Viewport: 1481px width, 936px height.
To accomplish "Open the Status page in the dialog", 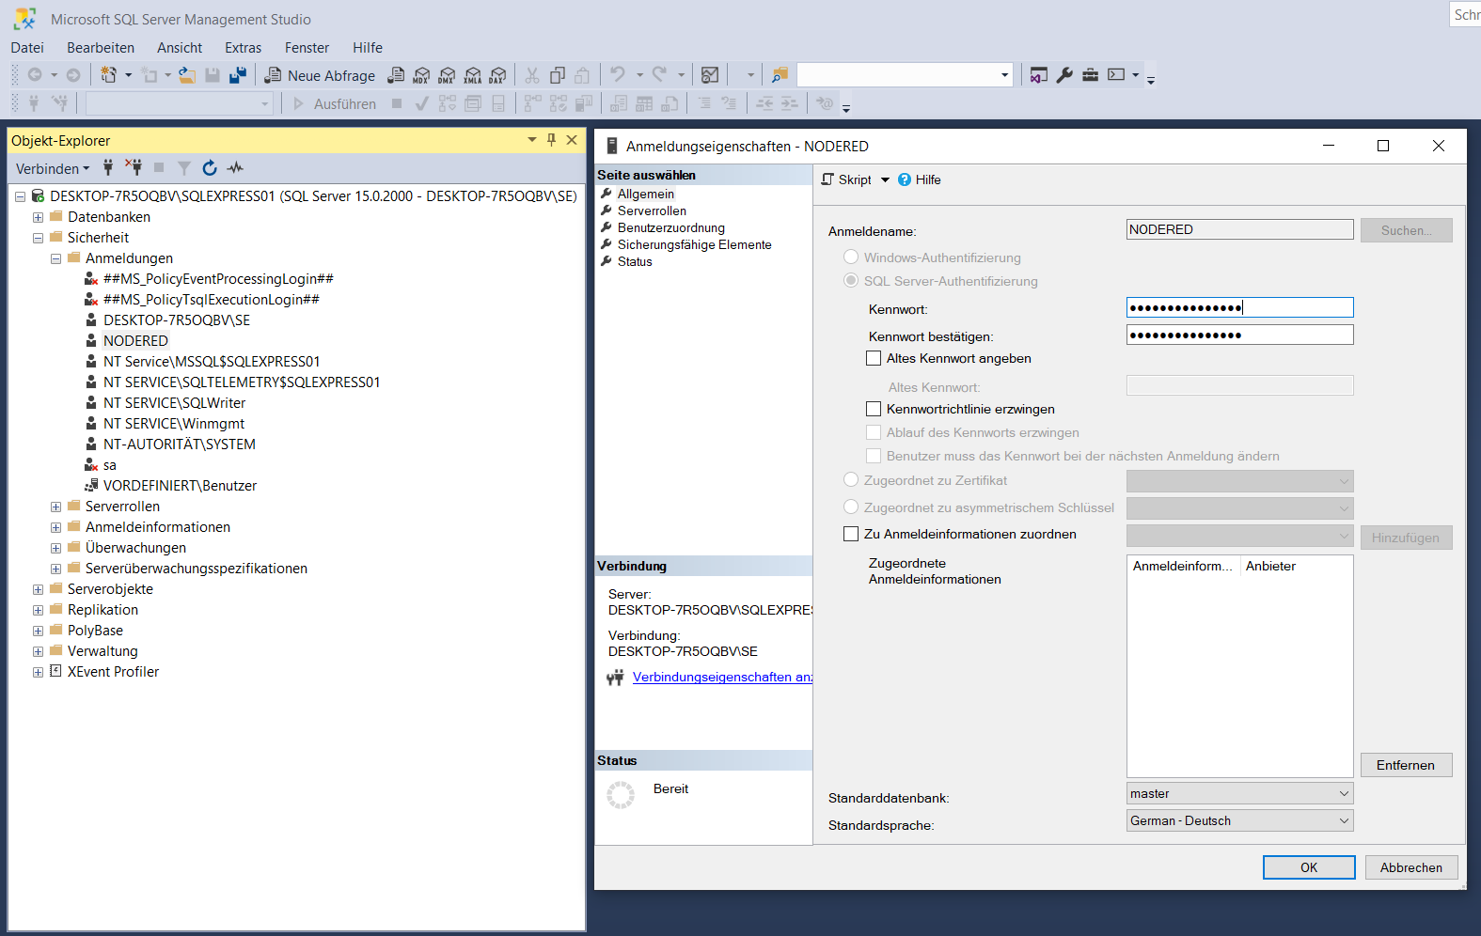I will click(x=635, y=261).
